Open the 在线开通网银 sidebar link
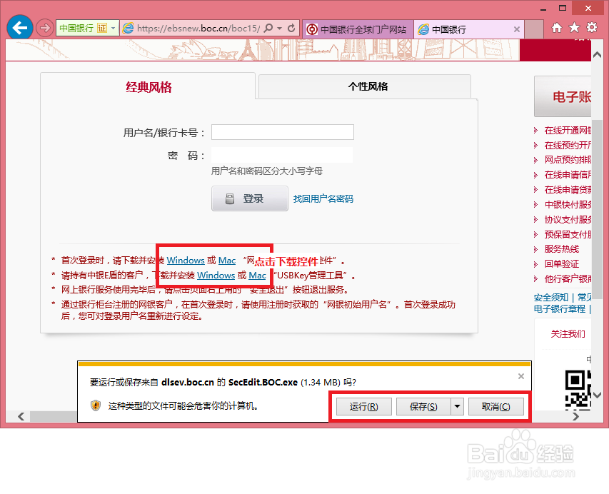The width and height of the screenshot is (609, 494). point(568,130)
